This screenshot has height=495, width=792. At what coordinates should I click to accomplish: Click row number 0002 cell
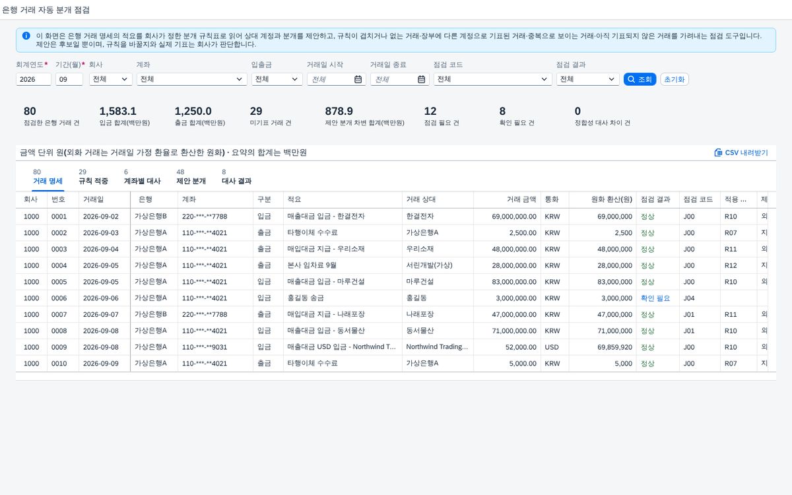pyautogui.click(x=63, y=233)
